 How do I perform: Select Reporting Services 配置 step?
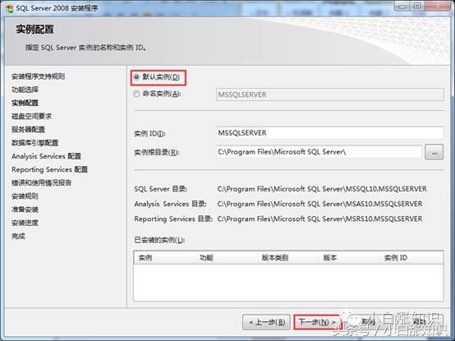[x=49, y=169]
